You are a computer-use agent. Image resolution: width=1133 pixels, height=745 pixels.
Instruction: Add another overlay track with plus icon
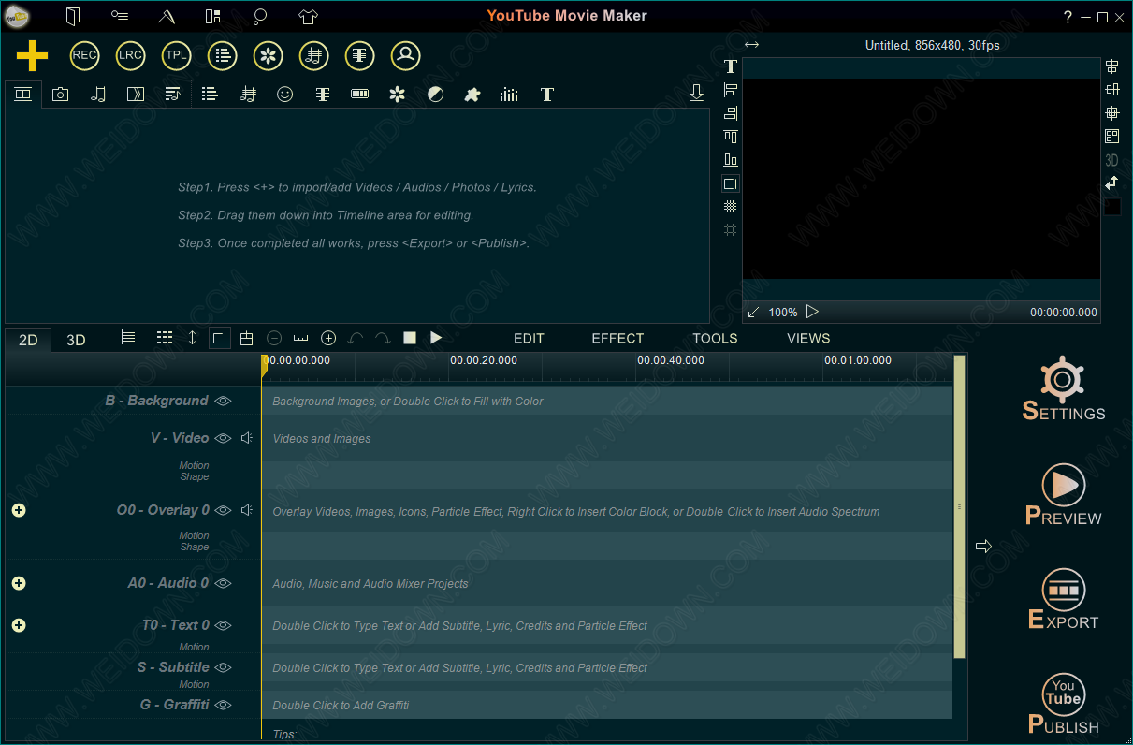tap(19, 510)
